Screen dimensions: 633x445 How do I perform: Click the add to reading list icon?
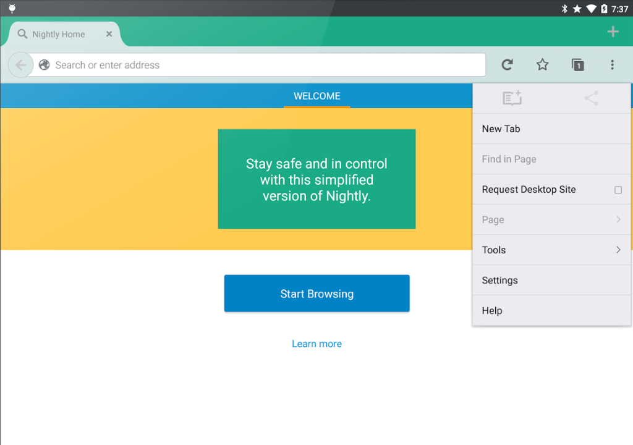[512, 98]
